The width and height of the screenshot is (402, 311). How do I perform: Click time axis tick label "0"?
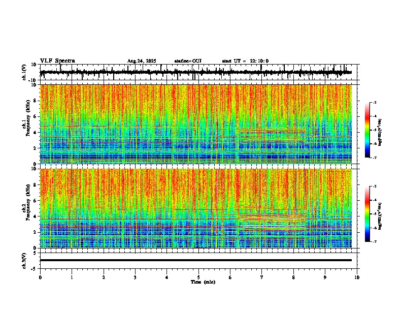[x=40, y=277]
